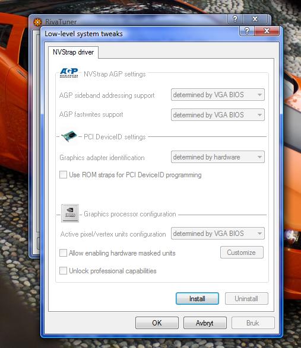This screenshot has height=348, width=301.
Task: Confirm with the OK button
Action: [x=157, y=323]
